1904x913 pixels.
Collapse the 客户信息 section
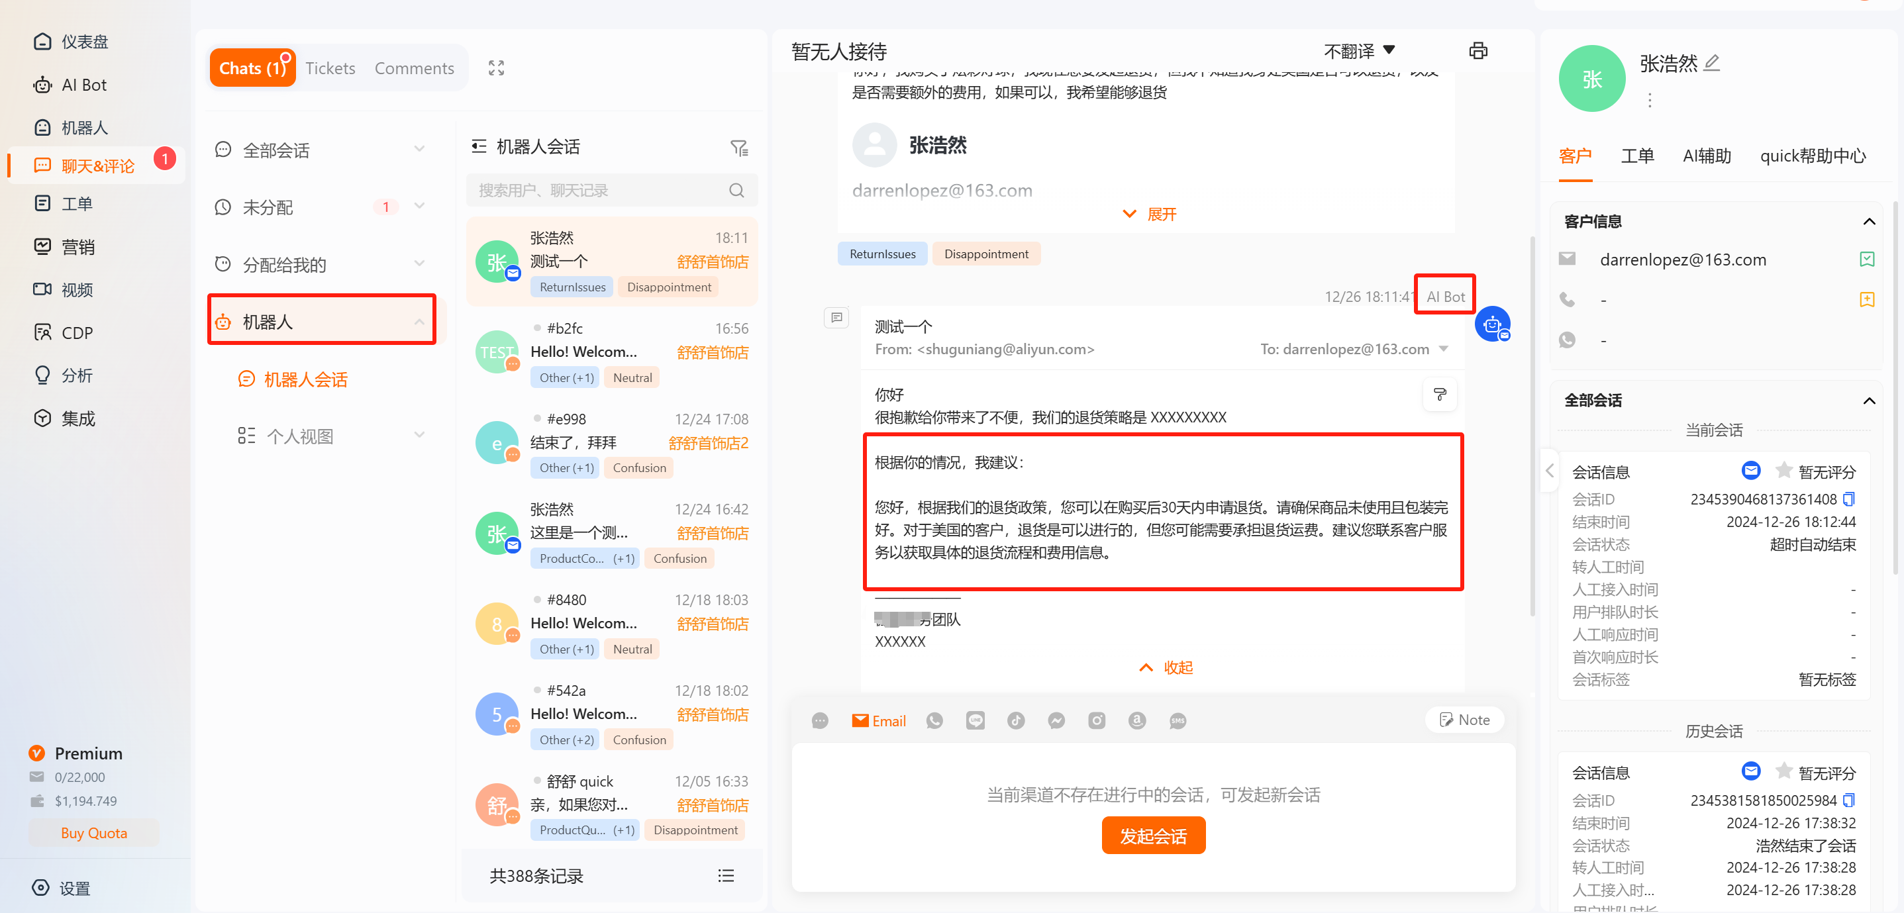pos(1868,221)
